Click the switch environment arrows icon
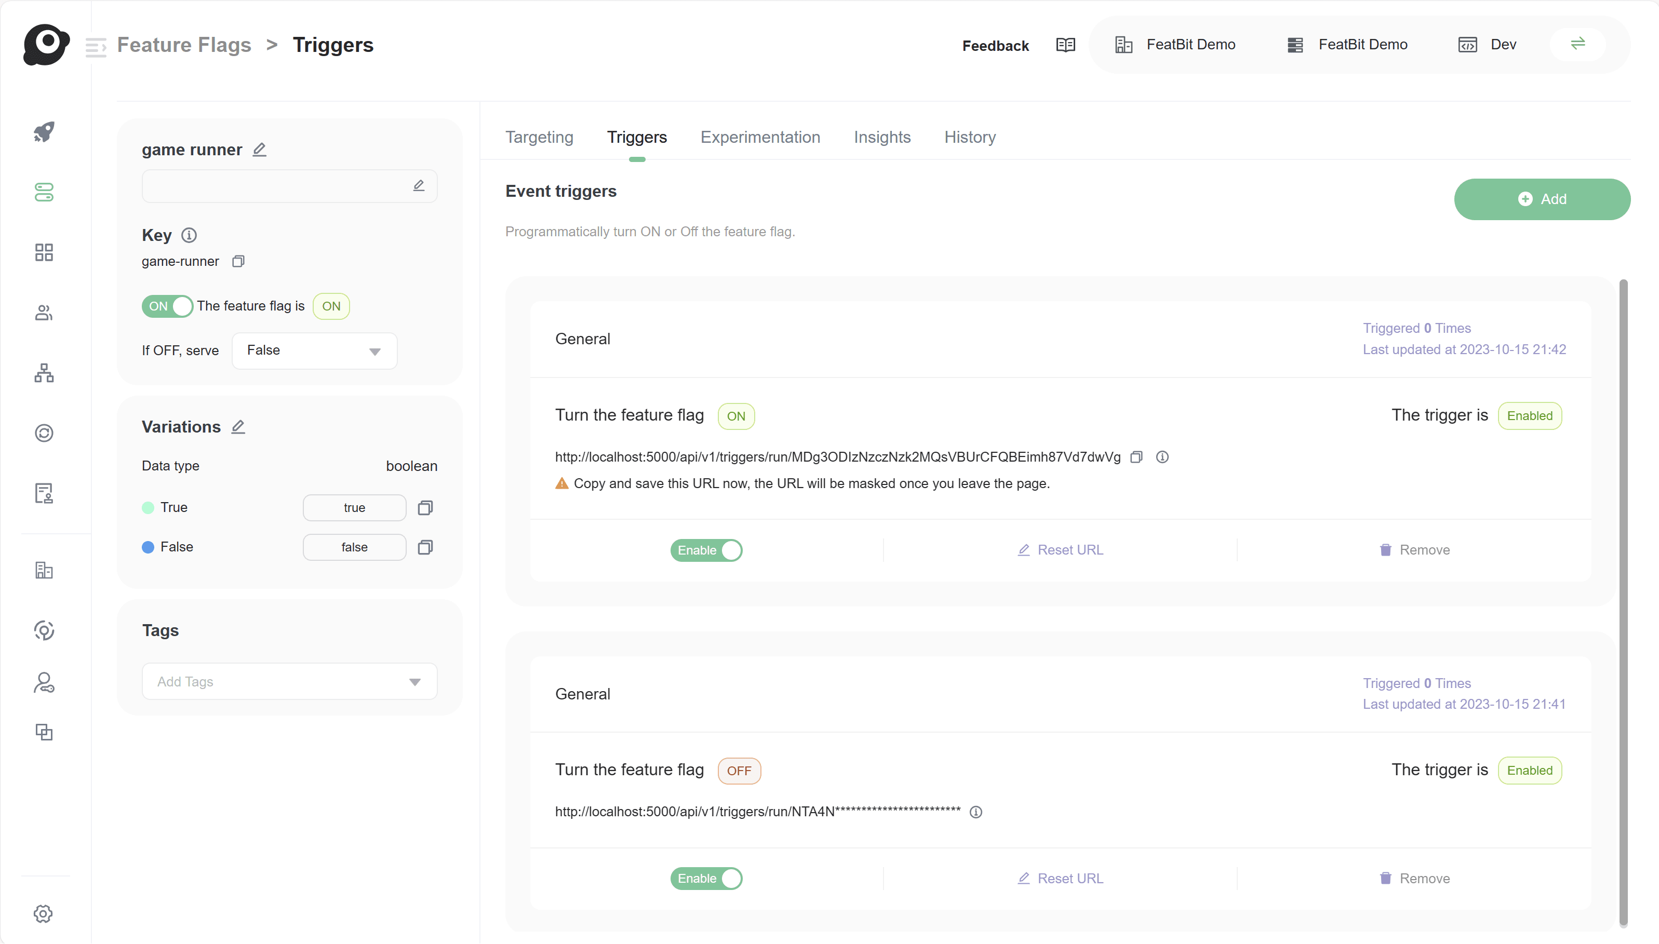Screen dimensions: 1659x944 pyautogui.click(x=1577, y=44)
